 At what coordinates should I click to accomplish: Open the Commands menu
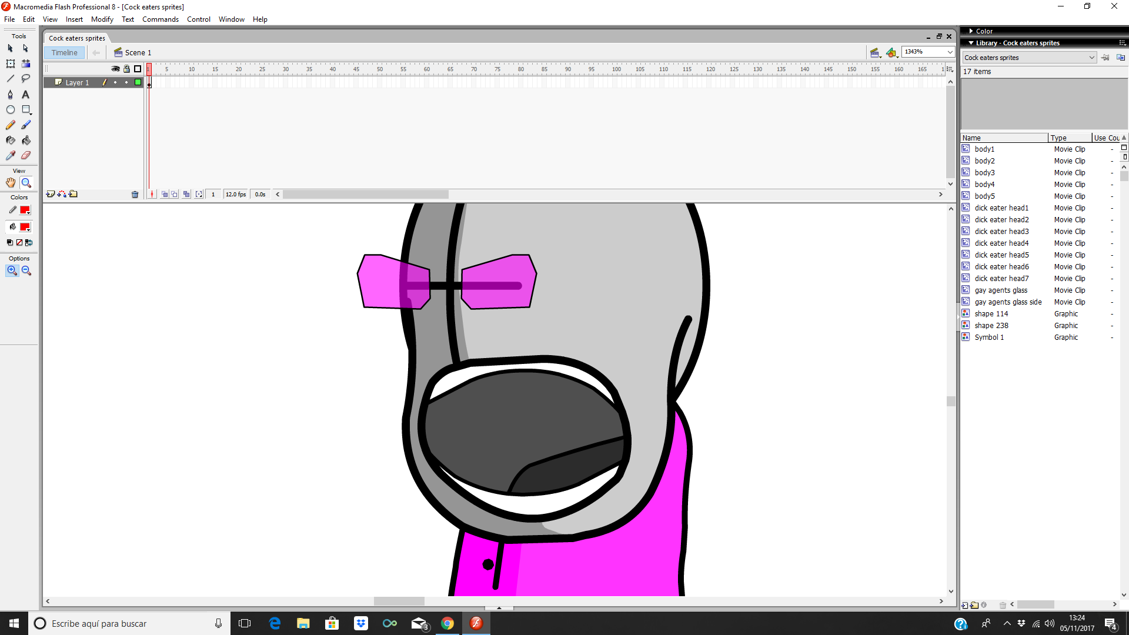pyautogui.click(x=161, y=19)
